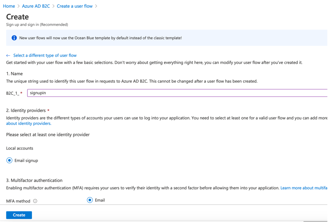Click the Ocean Blue template banner message
328x222 pixels.
pos(100,38)
